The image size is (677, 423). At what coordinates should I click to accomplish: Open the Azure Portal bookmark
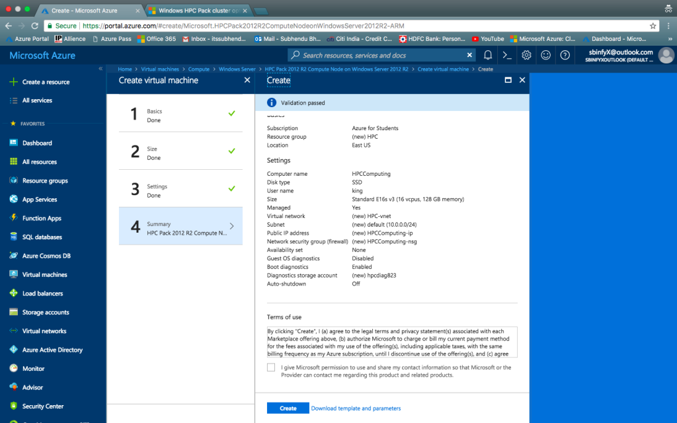[x=27, y=39]
